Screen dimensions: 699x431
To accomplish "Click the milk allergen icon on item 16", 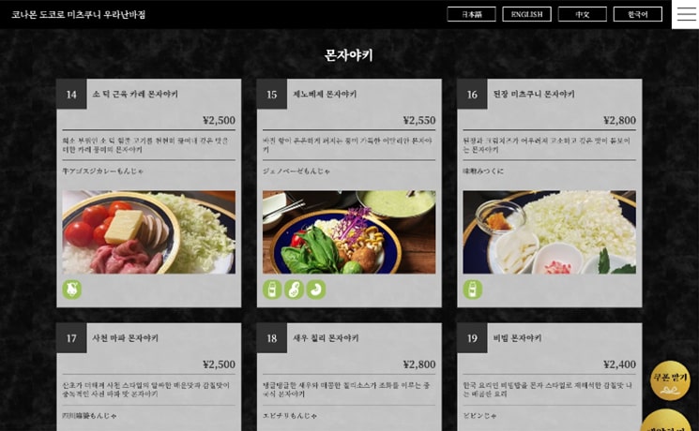I will [x=473, y=290].
